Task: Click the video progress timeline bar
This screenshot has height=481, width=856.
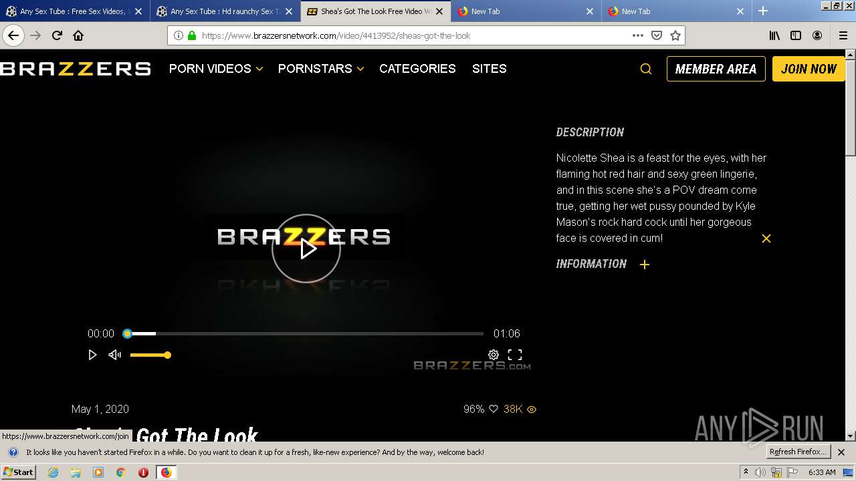Action: click(305, 333)
